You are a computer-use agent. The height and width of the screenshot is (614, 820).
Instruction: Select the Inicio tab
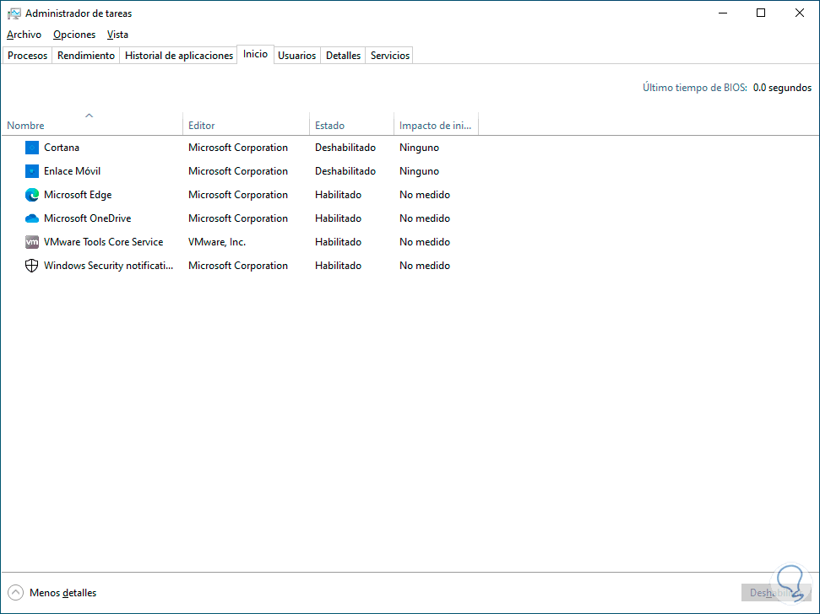[x=255, y=54]
